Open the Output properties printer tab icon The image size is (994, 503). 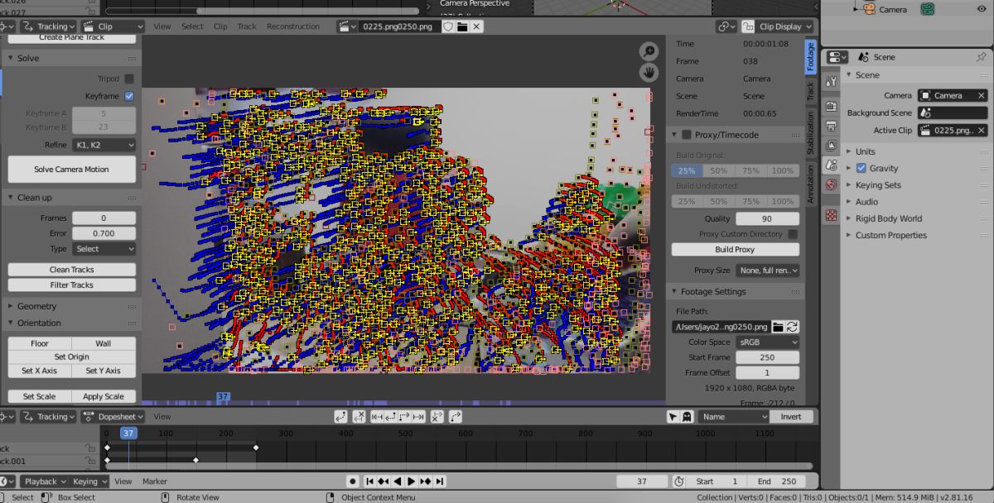(831, 126)
